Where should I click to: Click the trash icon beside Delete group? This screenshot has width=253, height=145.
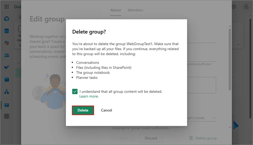point(191,138)
